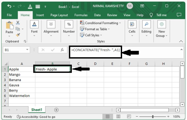
Task: Open the Font group button
Action: click(34, 28)
